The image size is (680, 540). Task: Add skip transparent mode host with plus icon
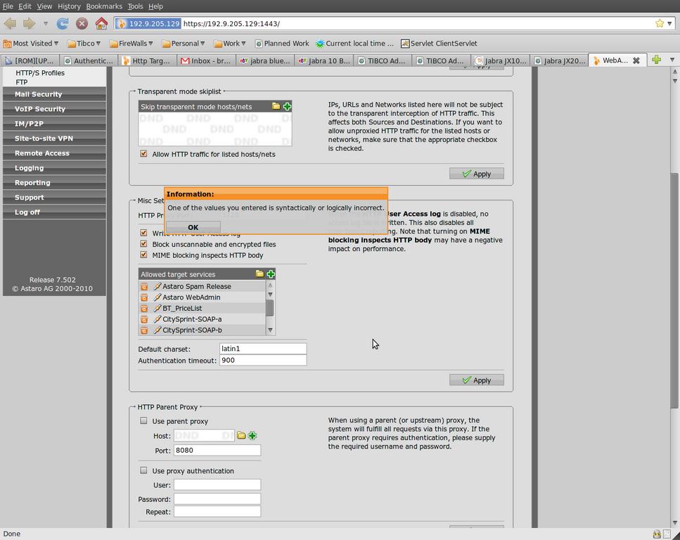[x=287, y=106]
